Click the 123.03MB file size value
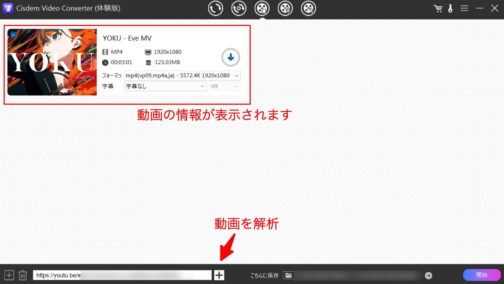 coord(167,62)
